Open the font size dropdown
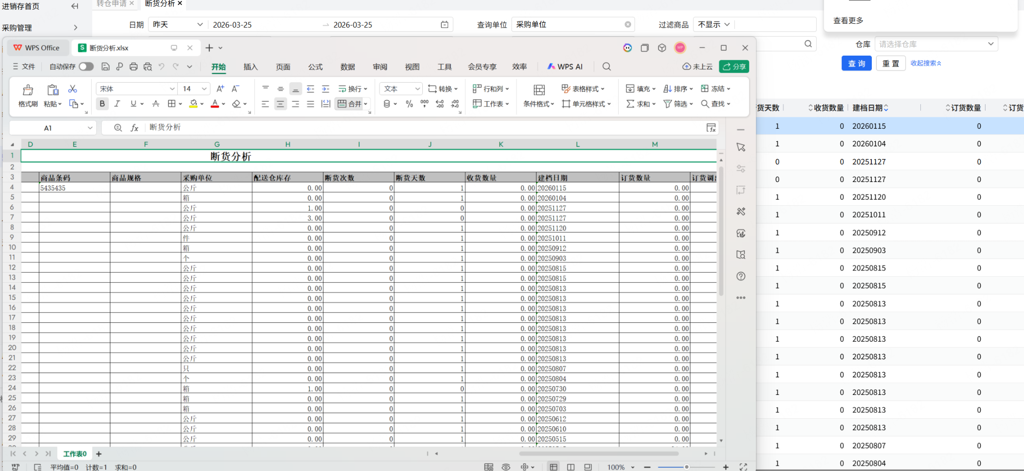Screen dimensions: 1024x471 (x=204, y=89)
